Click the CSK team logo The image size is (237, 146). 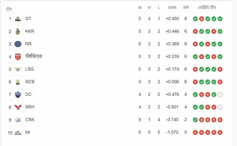[18, 120]
